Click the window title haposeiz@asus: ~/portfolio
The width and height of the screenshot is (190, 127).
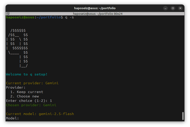pos(95,8)
